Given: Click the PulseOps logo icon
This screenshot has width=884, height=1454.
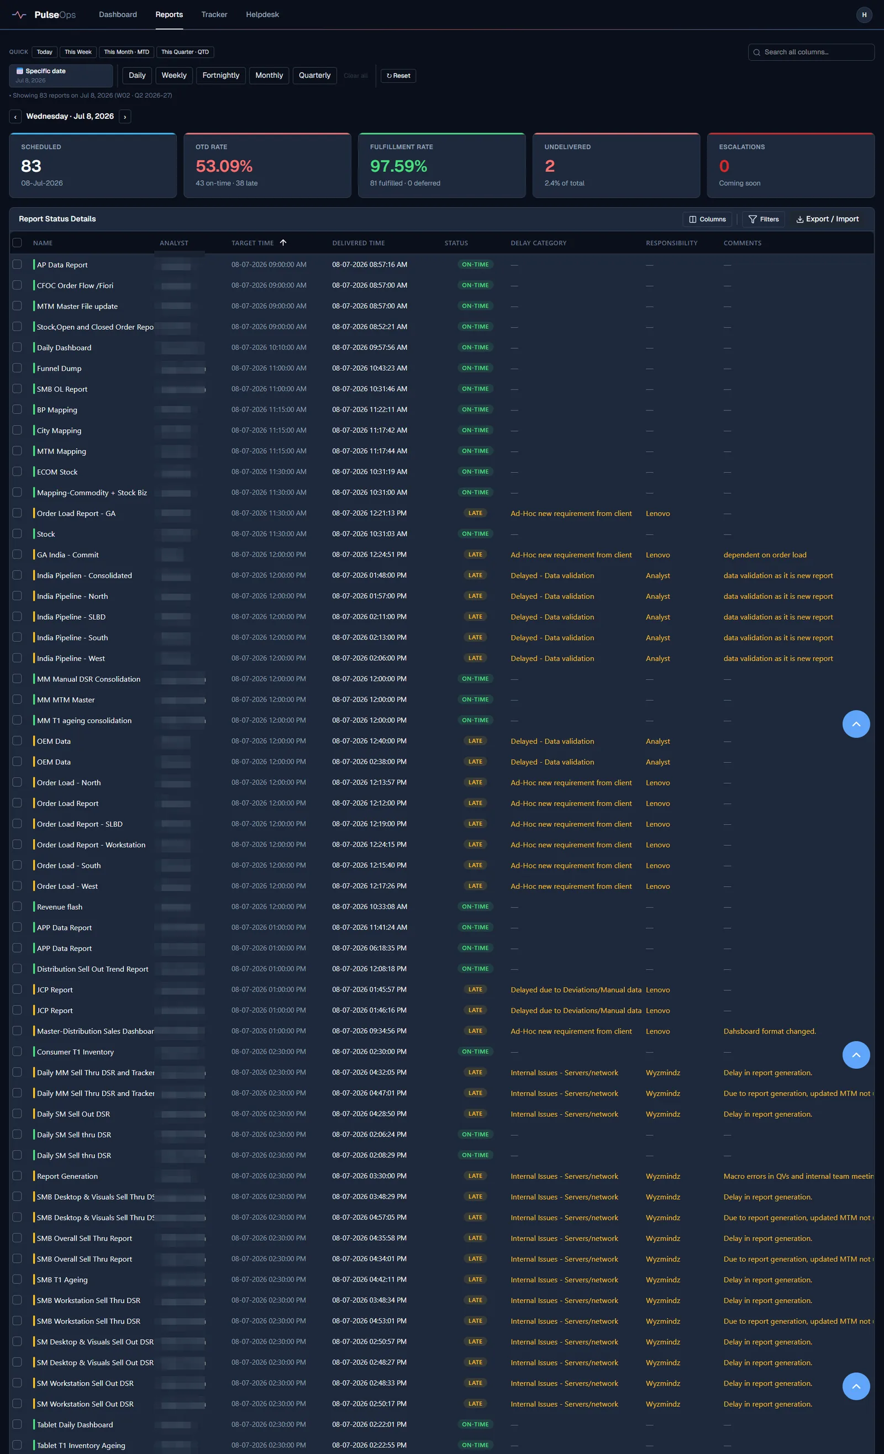Looking at the screenshot, I should point(19,15).
